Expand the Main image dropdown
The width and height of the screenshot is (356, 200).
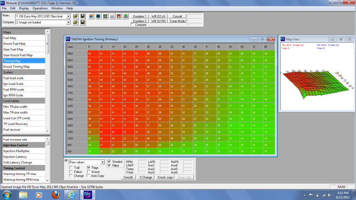tap(68, 16)
